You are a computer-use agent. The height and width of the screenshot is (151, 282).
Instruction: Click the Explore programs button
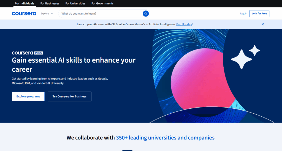point(28,97)
